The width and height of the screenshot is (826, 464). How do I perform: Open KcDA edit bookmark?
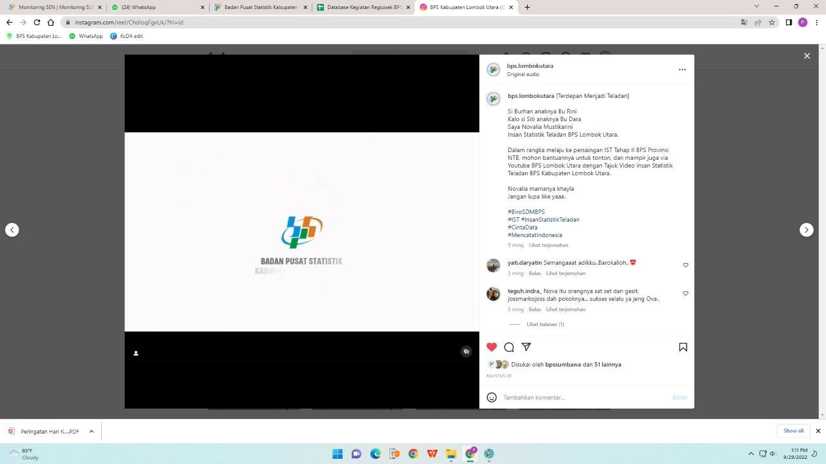(x=126, y=36)
